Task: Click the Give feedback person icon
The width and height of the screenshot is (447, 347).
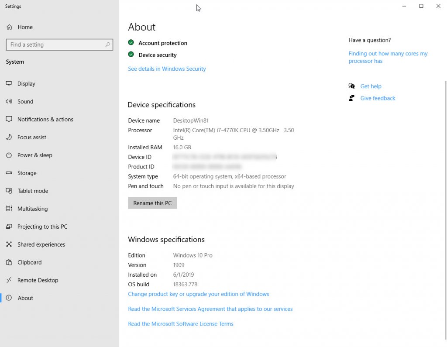Action: pos(352,98)
